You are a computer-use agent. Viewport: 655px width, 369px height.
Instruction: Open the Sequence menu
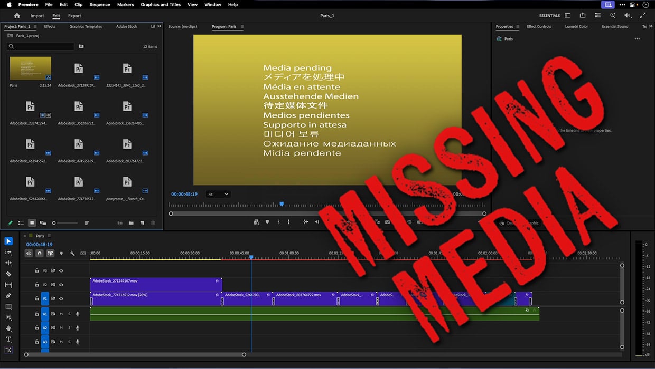100,4
